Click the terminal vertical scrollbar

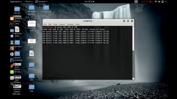click(133, 53)
